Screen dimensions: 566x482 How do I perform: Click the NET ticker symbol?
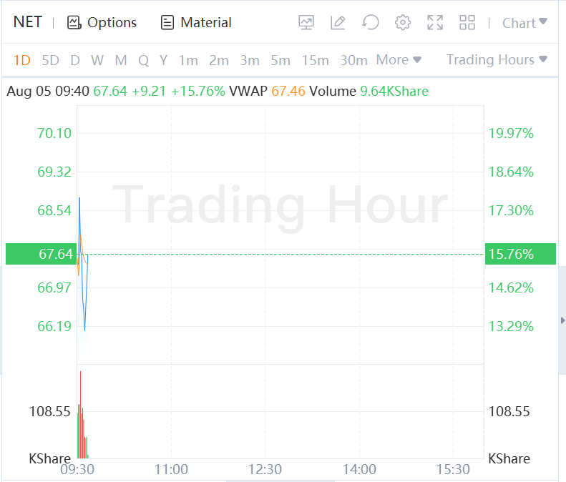tap(28, 22)
